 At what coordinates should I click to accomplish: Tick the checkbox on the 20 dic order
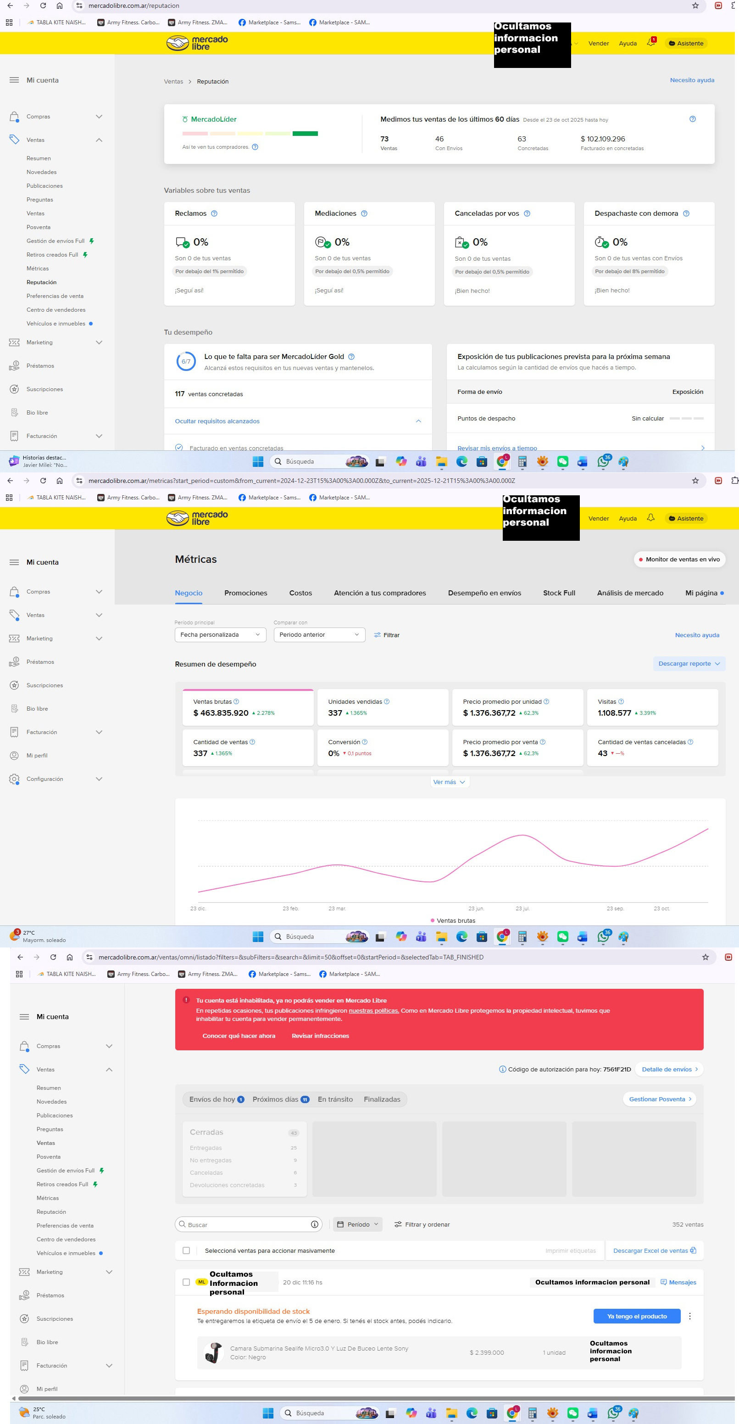[x=186, y=1282]
